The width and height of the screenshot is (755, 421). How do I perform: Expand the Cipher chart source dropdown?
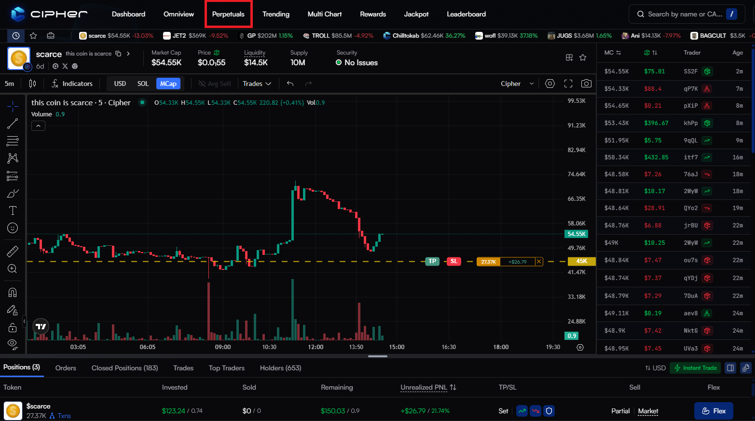click(517, 84)
